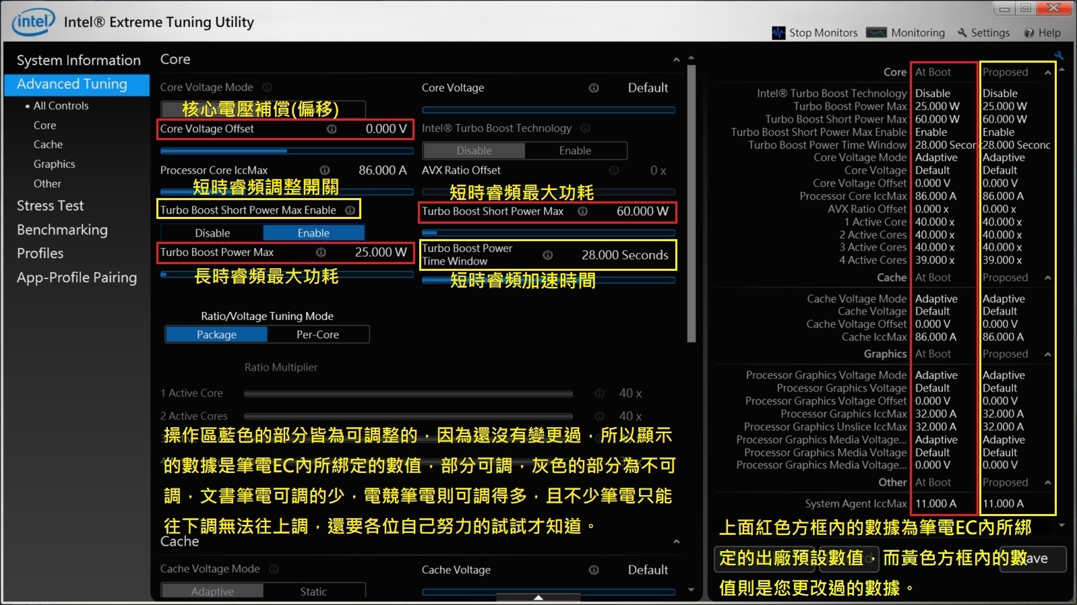Select Package ratio/voltage tuning mode
Viewport: 1077px width, 605px height.
pos(216,335)
